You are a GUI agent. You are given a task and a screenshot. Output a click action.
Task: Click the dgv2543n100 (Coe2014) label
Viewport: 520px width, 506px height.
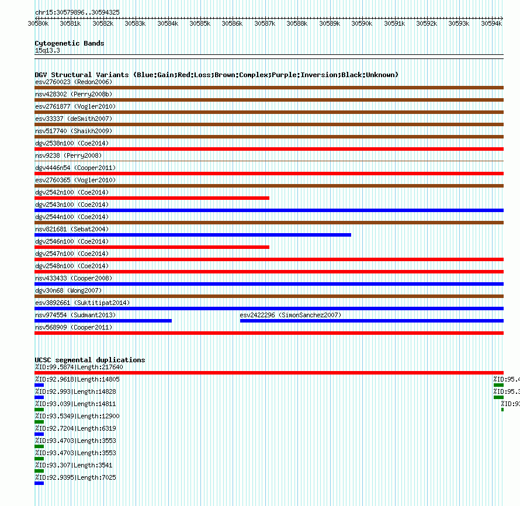[x=72, y=205]
